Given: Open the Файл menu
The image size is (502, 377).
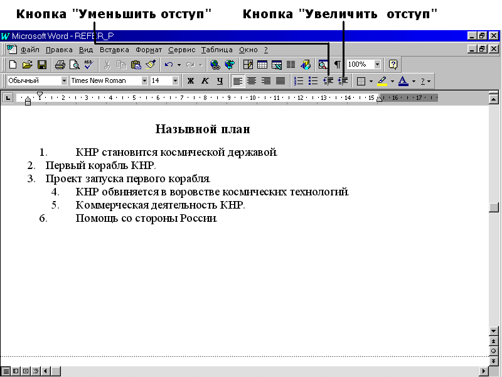Looking at the screenshot, I should [x=30, y=50].
